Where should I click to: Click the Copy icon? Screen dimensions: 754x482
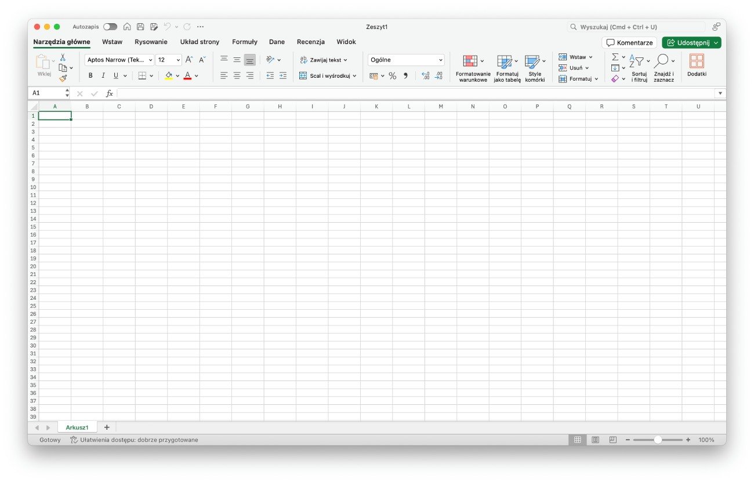click(x=63, y=68)
